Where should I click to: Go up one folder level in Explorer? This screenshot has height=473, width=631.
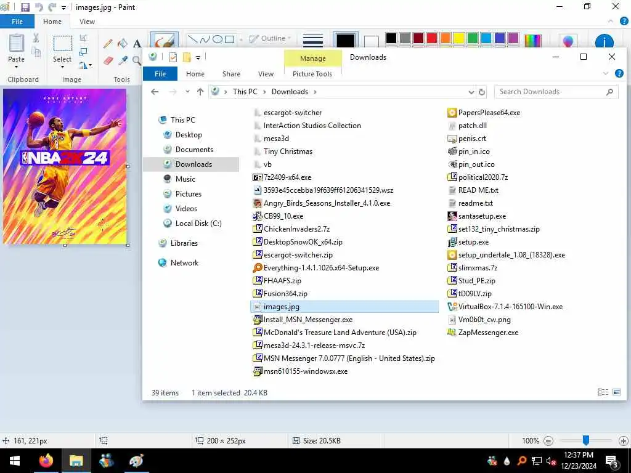200,92
